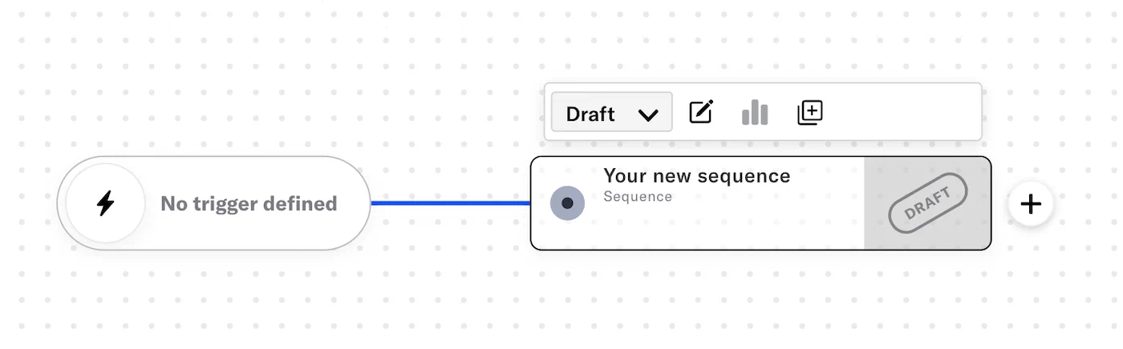Select the blue connector line

(449, 203)
